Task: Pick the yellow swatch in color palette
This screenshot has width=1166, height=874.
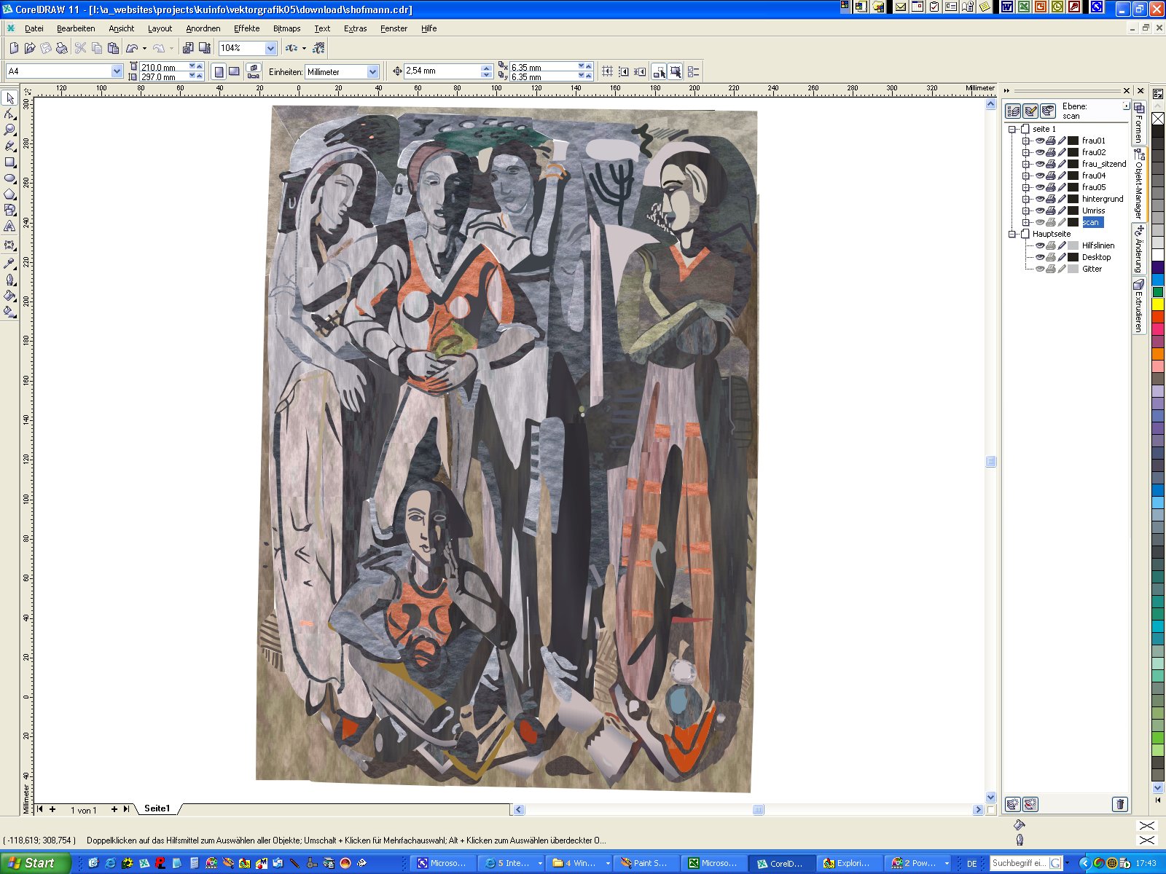Action: (1157, 304)
